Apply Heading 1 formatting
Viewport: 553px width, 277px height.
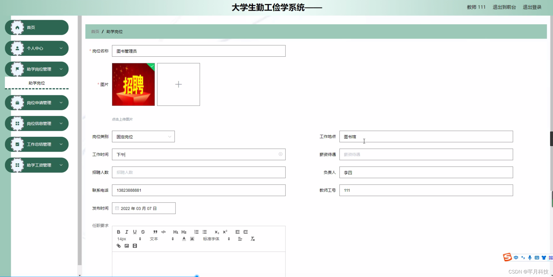point(175,232)
